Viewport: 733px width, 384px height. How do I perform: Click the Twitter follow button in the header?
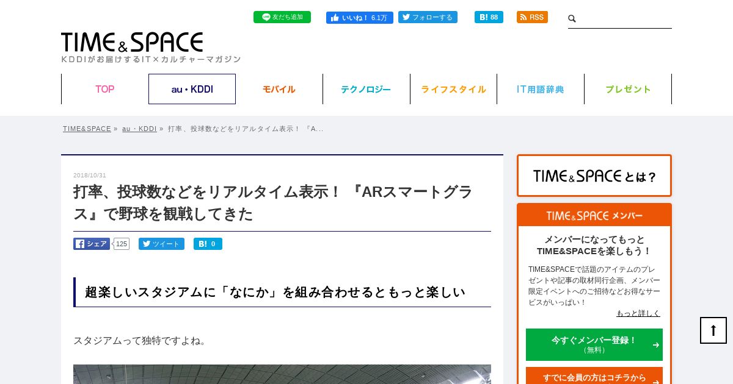click(428, 17)
